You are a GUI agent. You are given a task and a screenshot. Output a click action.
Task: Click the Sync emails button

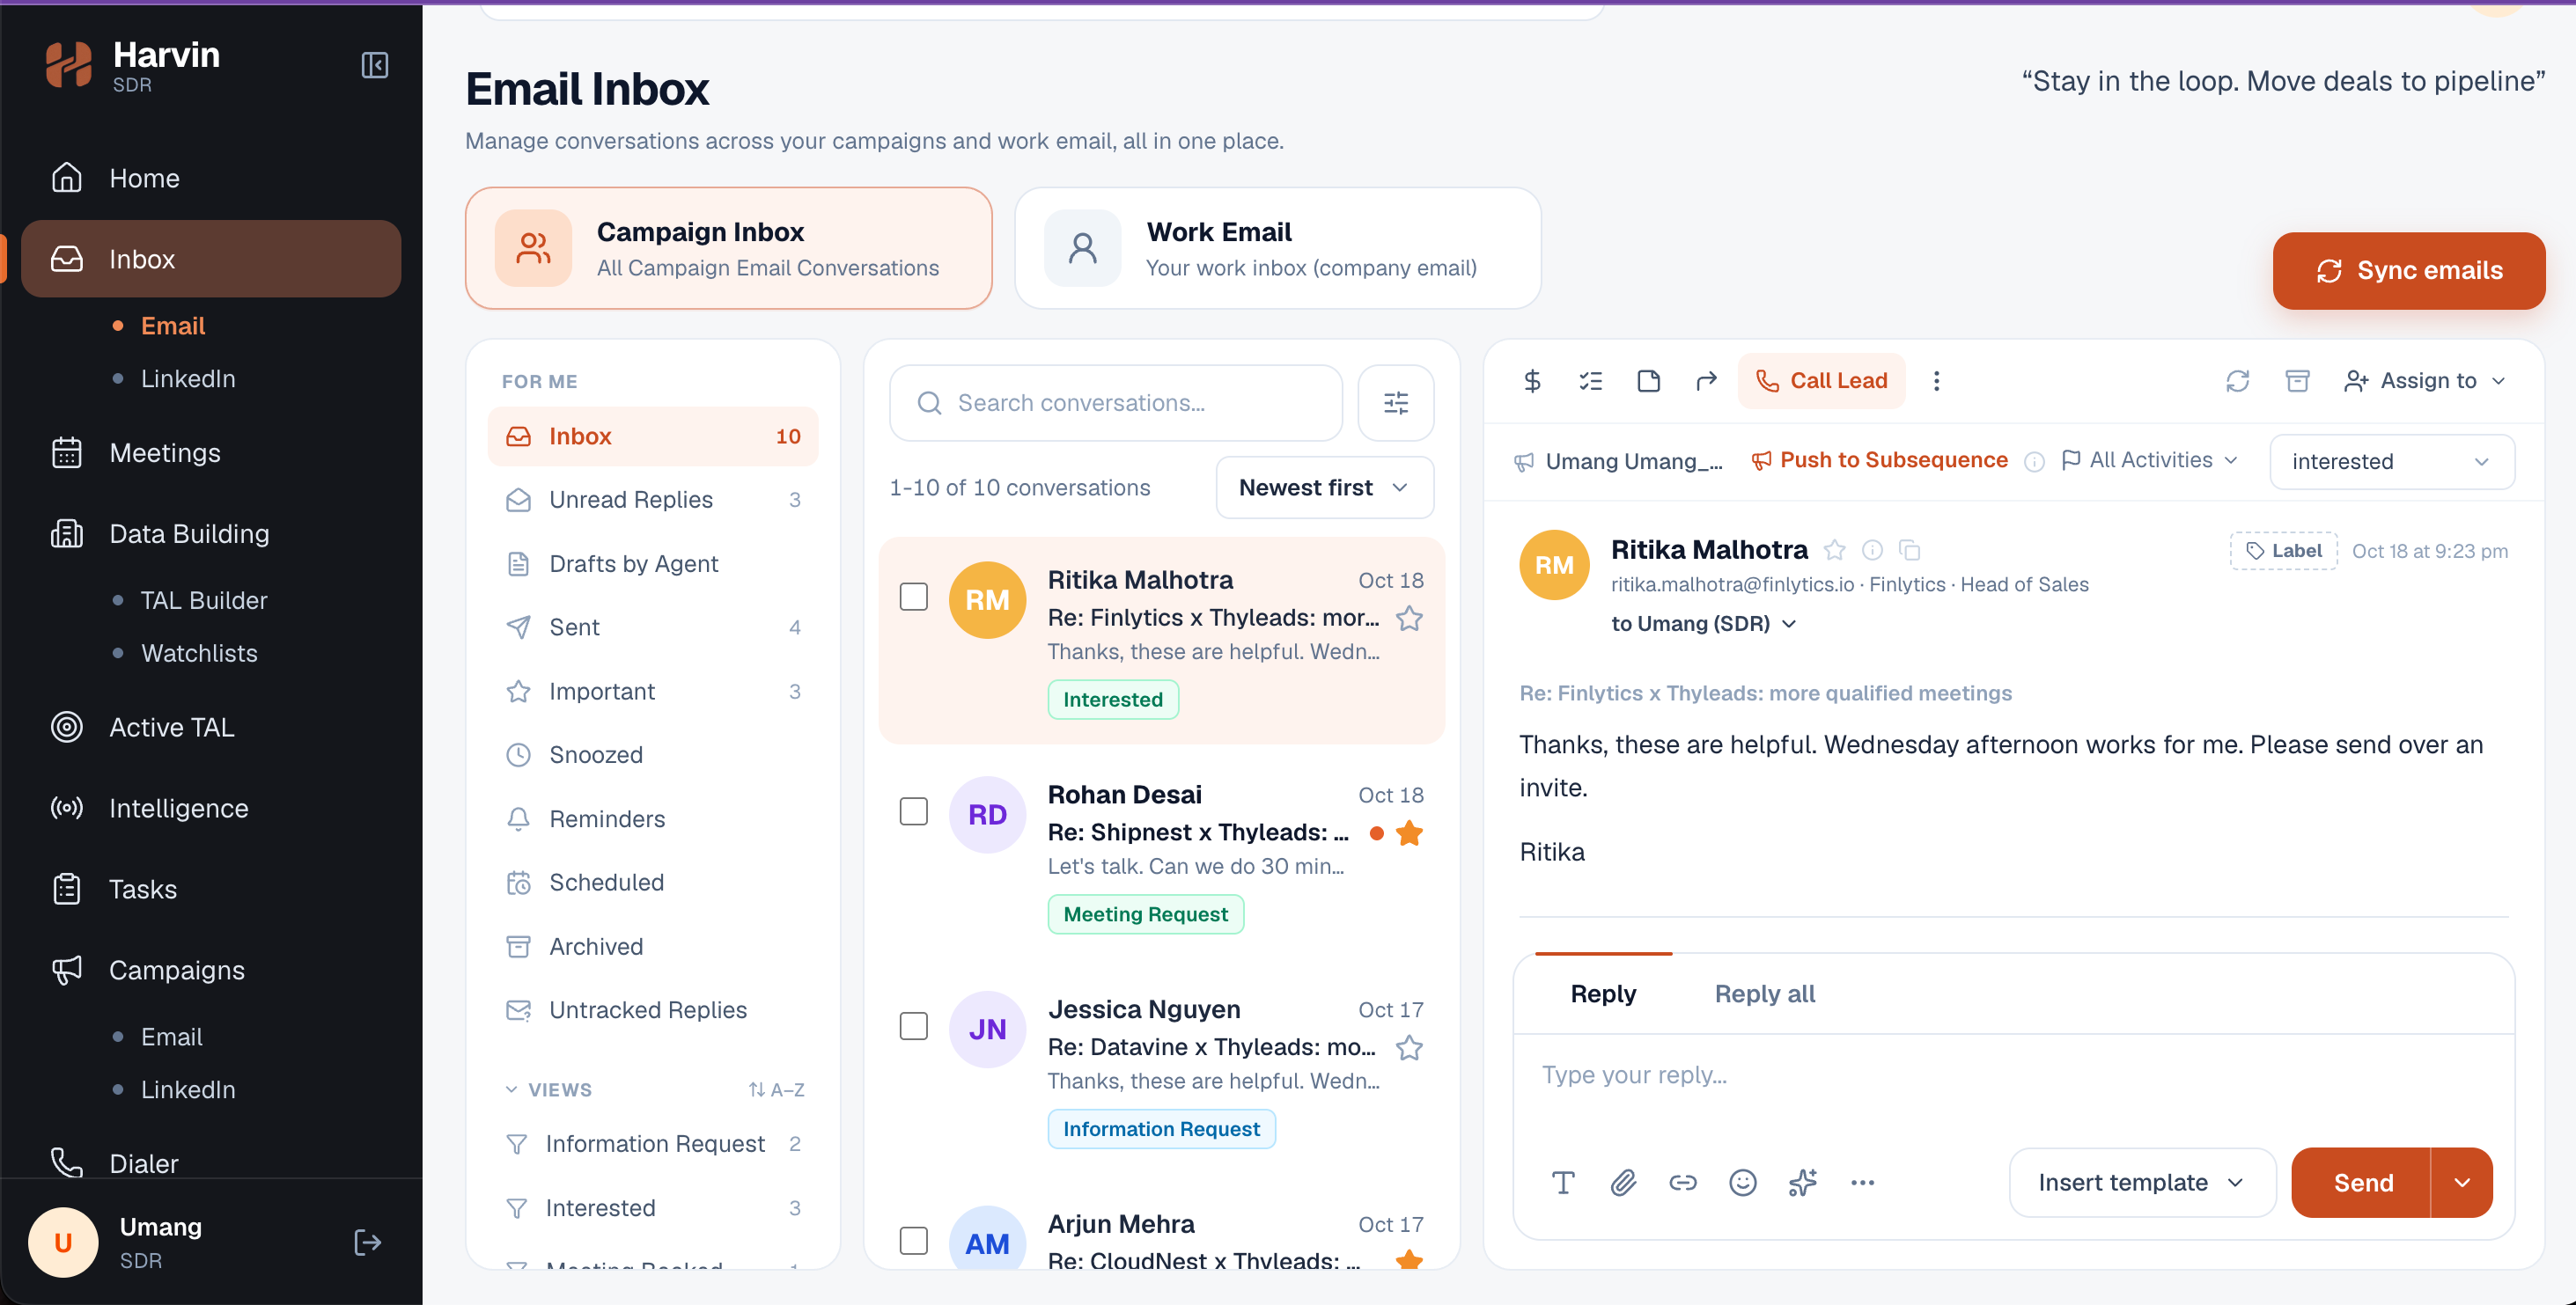2408,271
